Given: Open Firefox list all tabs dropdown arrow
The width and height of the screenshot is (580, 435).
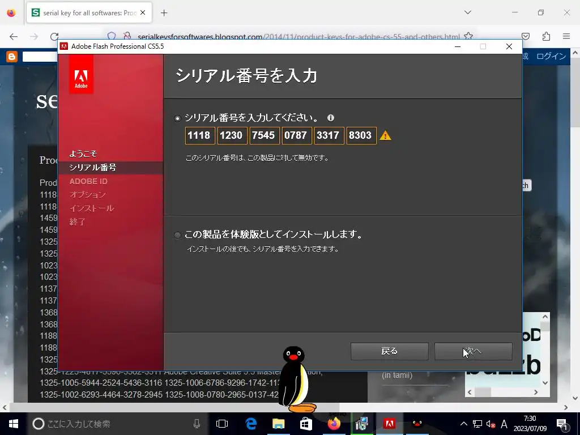Looking at the screenshot, I should pos(467,12).
